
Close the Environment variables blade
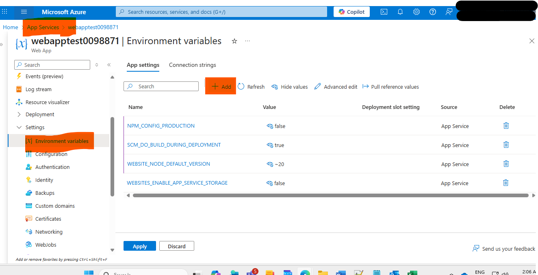tap(531, 41)
